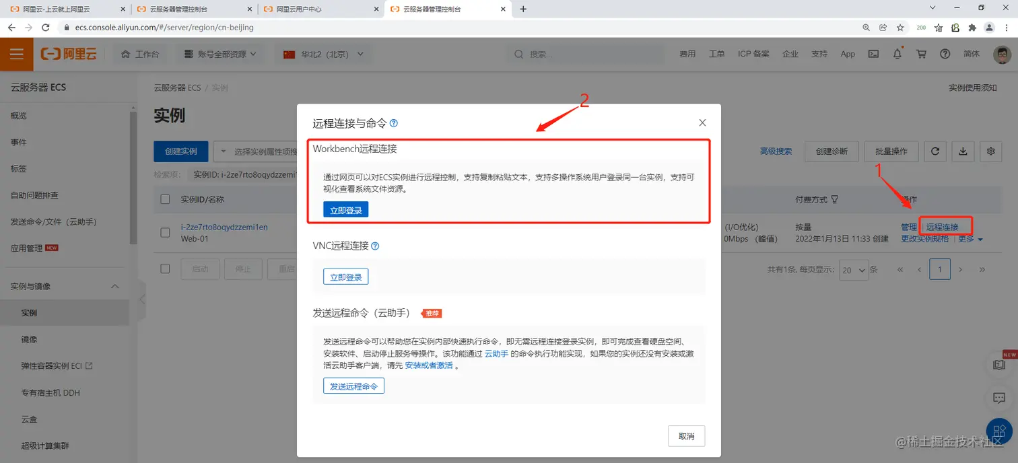Open 支持 in the top menu
Screen dimensions: 1018x463
[x=819, y=54]
